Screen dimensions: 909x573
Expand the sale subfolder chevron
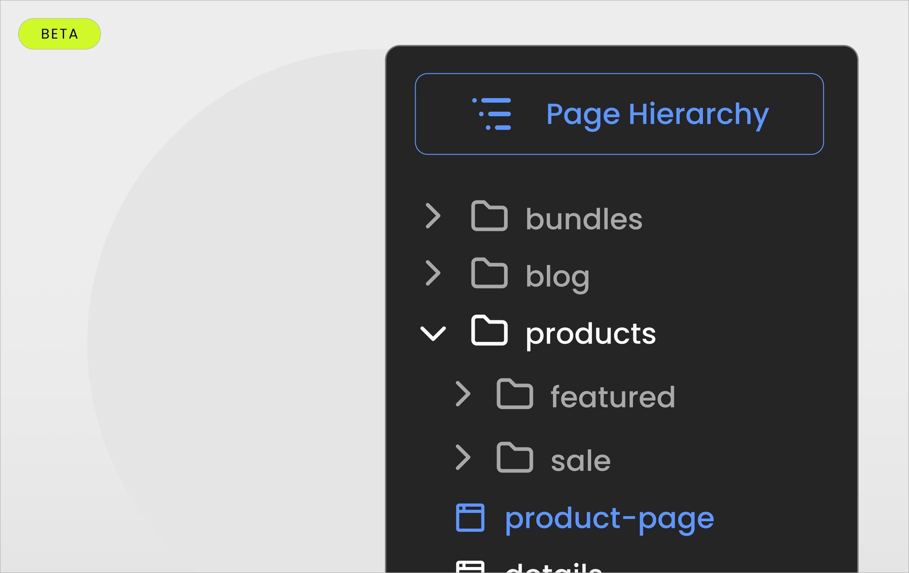click(463, 457)
